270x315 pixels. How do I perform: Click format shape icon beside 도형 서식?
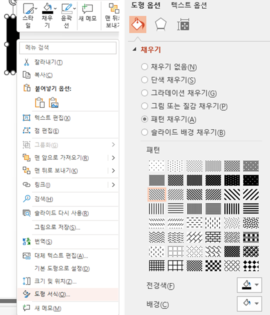26,294
